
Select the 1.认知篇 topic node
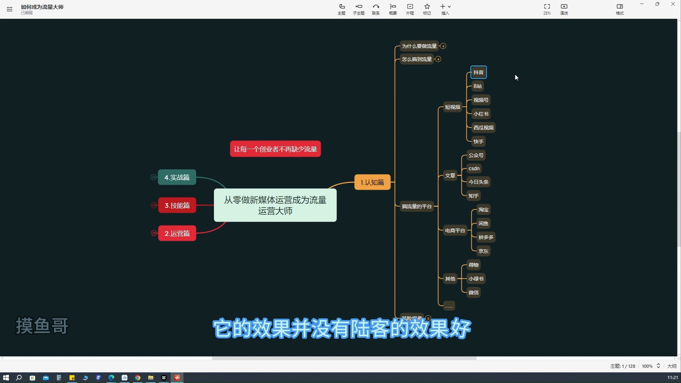click(x=372, y=182)
